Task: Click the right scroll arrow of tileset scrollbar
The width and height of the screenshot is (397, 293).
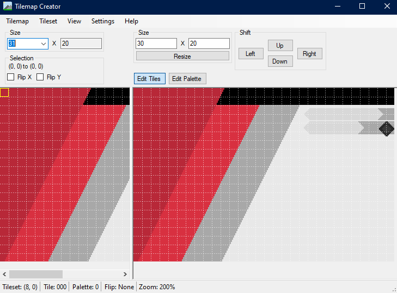Action: [125, 274]
